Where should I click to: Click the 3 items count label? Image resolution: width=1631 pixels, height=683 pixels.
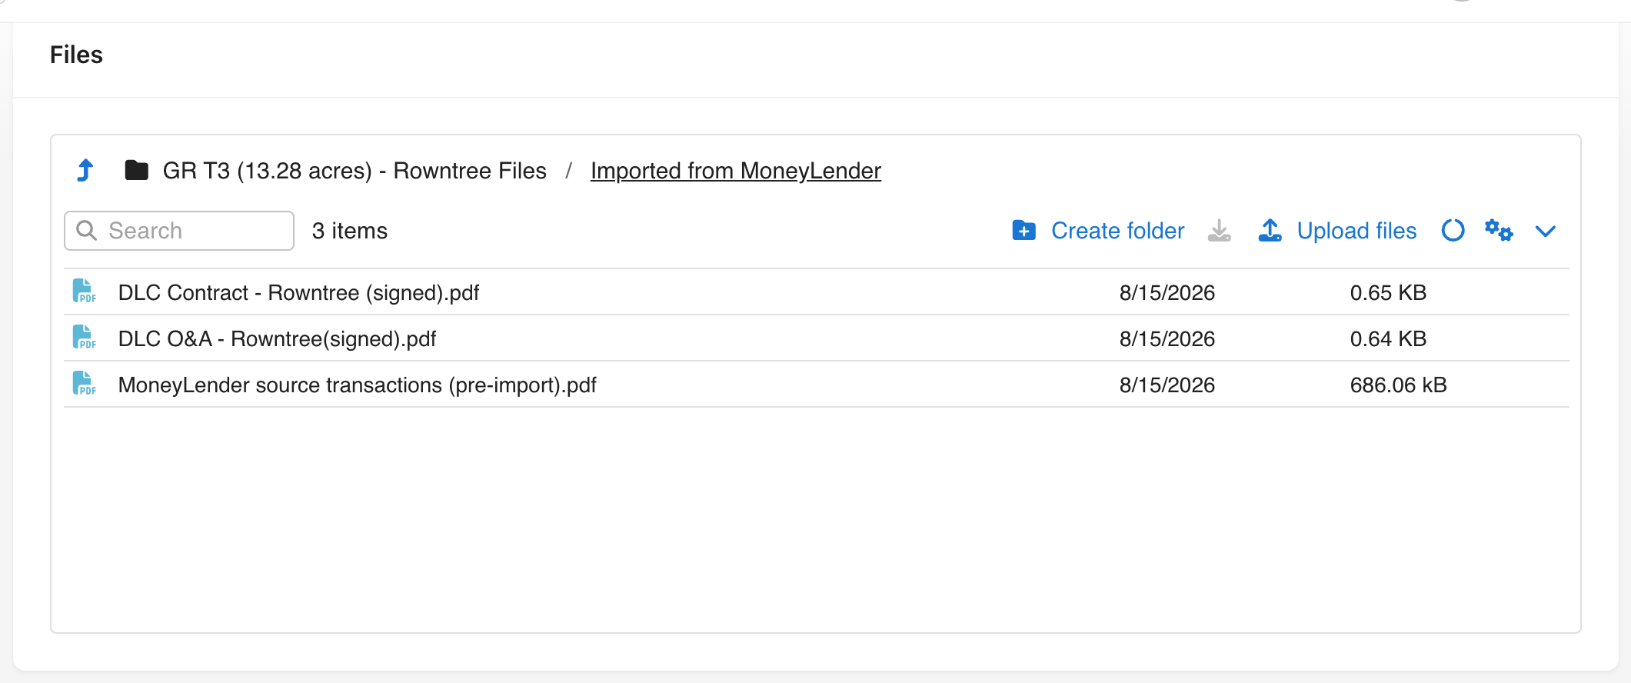pyautogui.click(x=350, y=231)
